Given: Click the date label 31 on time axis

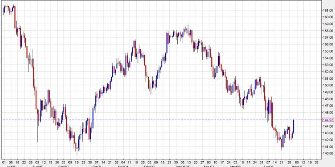Looking at the screenshot, I should [x=262, y=162].
